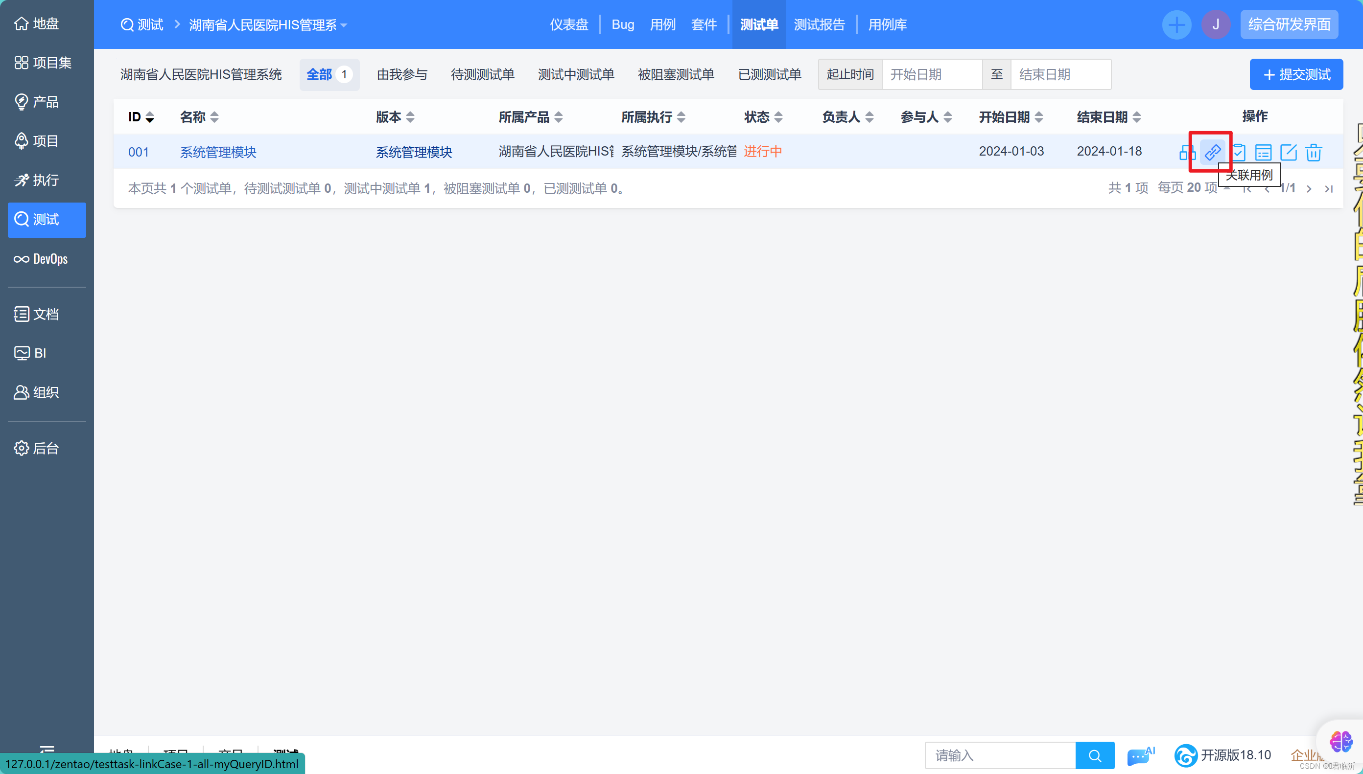
Task: Click the user avatar J
Action: click(x=1216, y=24)
